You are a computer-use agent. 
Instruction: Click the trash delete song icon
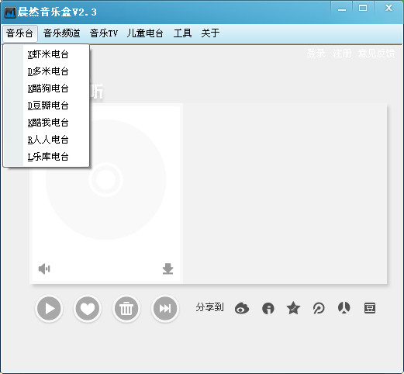click(126, 308)
